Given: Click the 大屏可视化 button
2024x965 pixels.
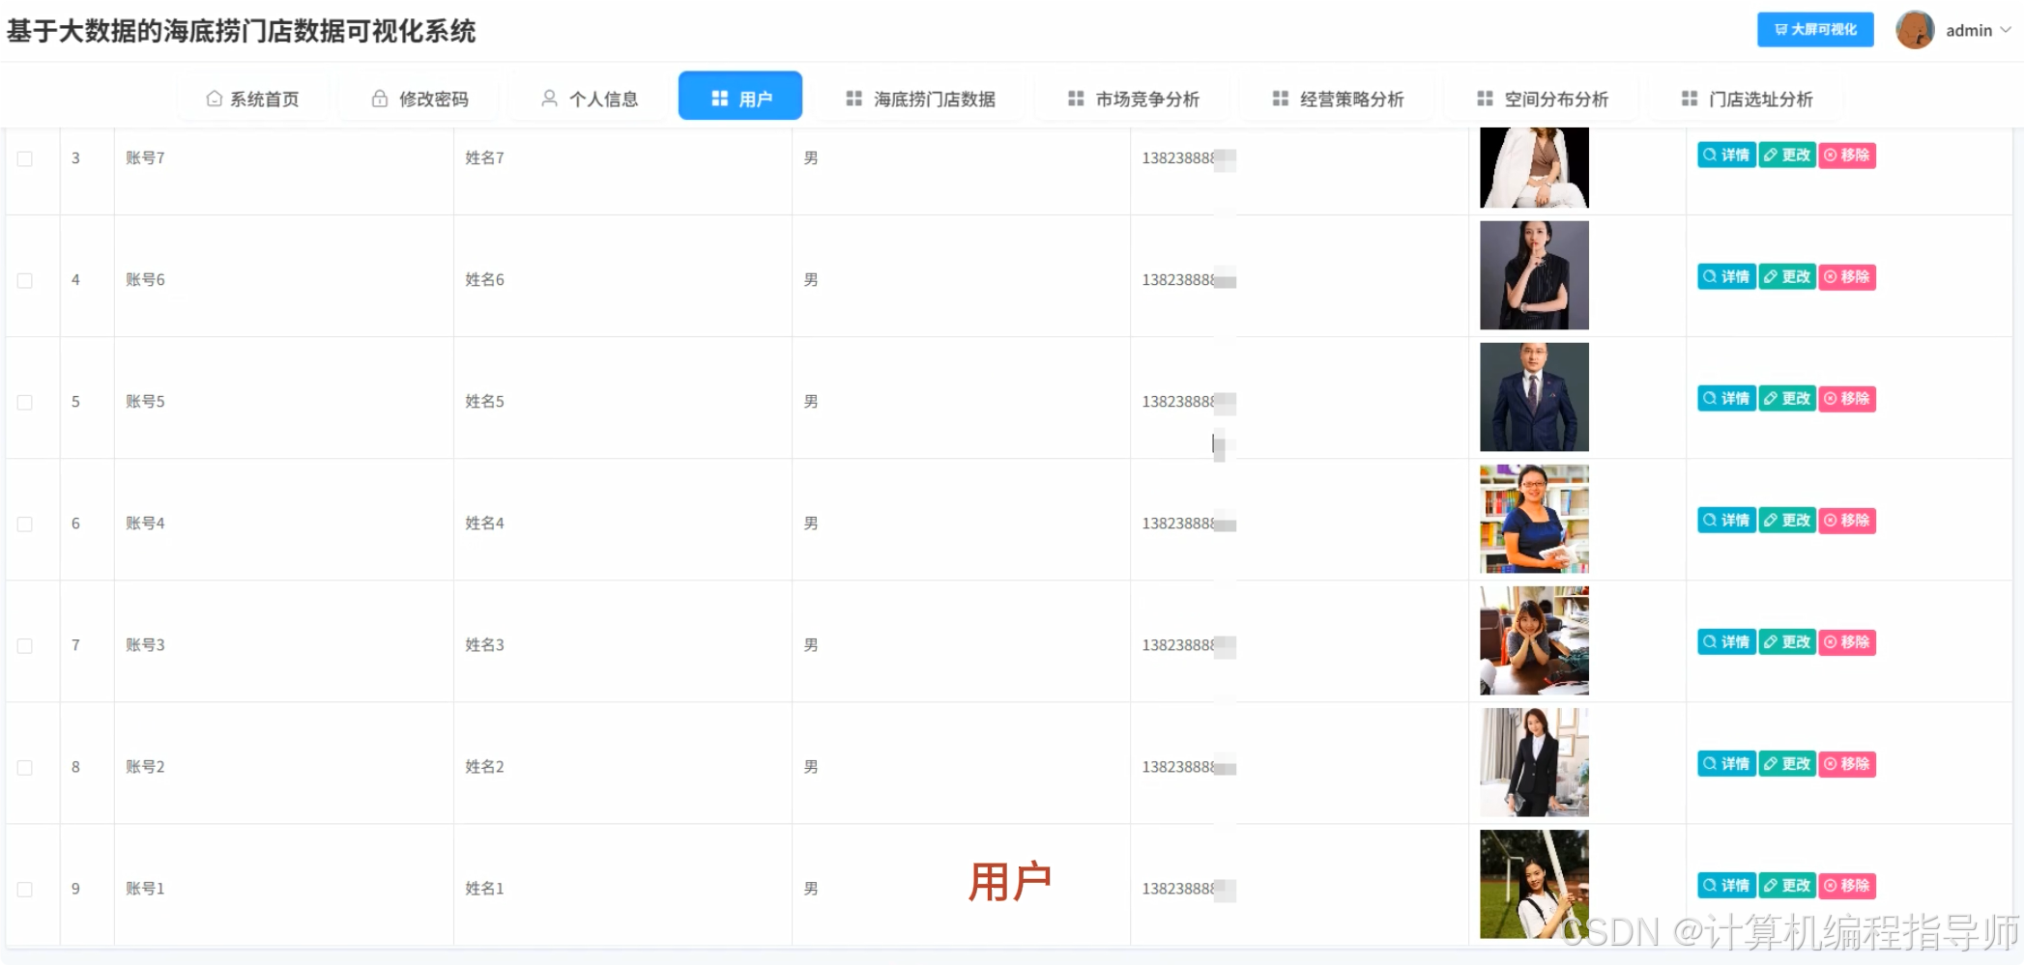Looking at the screenshot, I should 1814,29.
